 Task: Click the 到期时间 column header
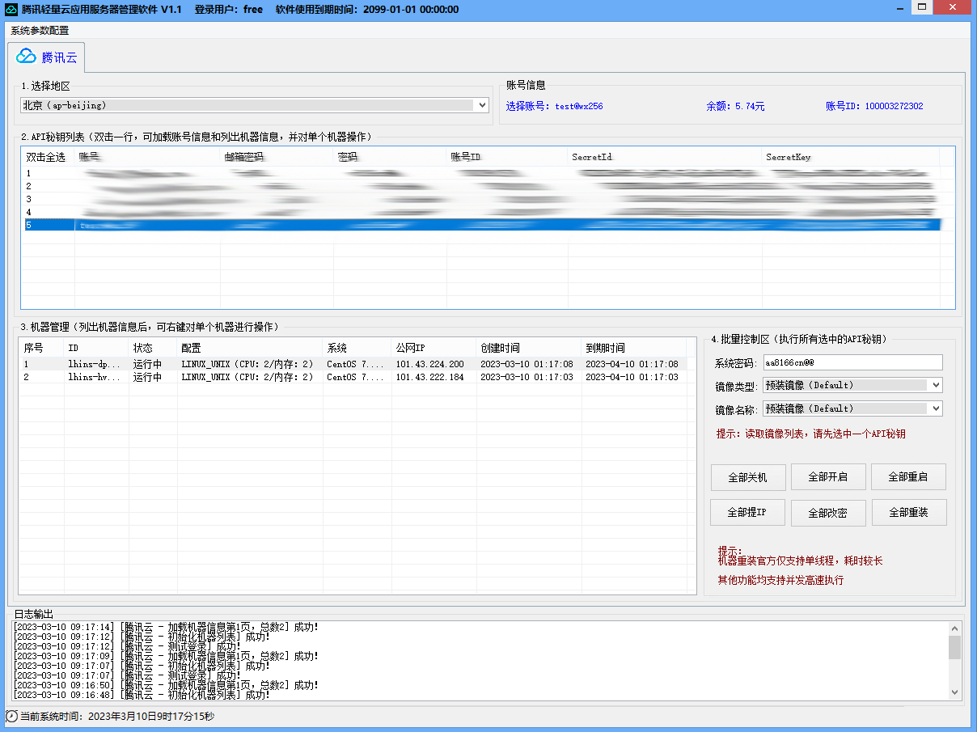634,348
